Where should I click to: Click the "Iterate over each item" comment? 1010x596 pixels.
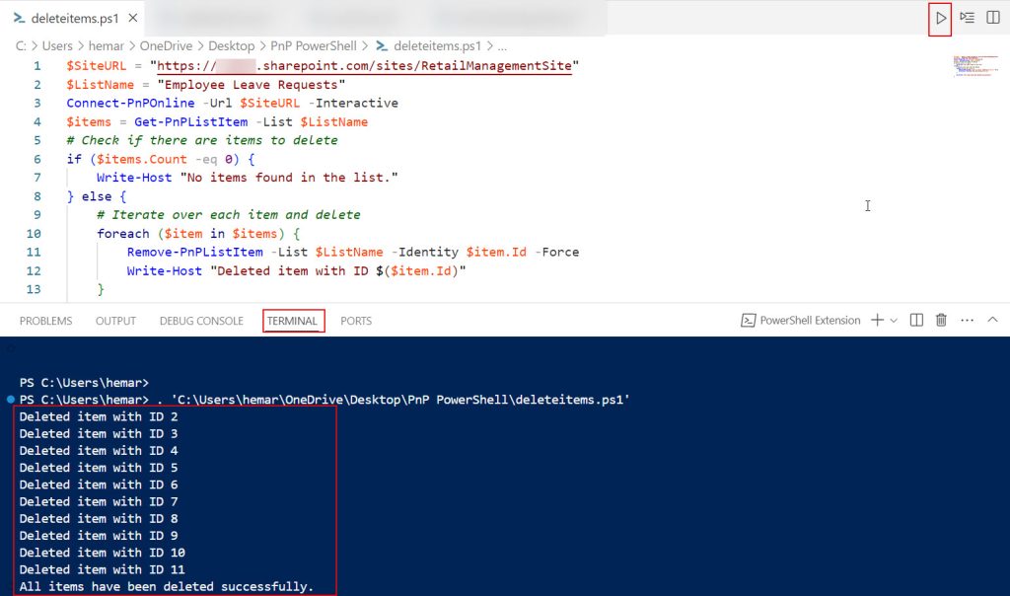point(229,215)
